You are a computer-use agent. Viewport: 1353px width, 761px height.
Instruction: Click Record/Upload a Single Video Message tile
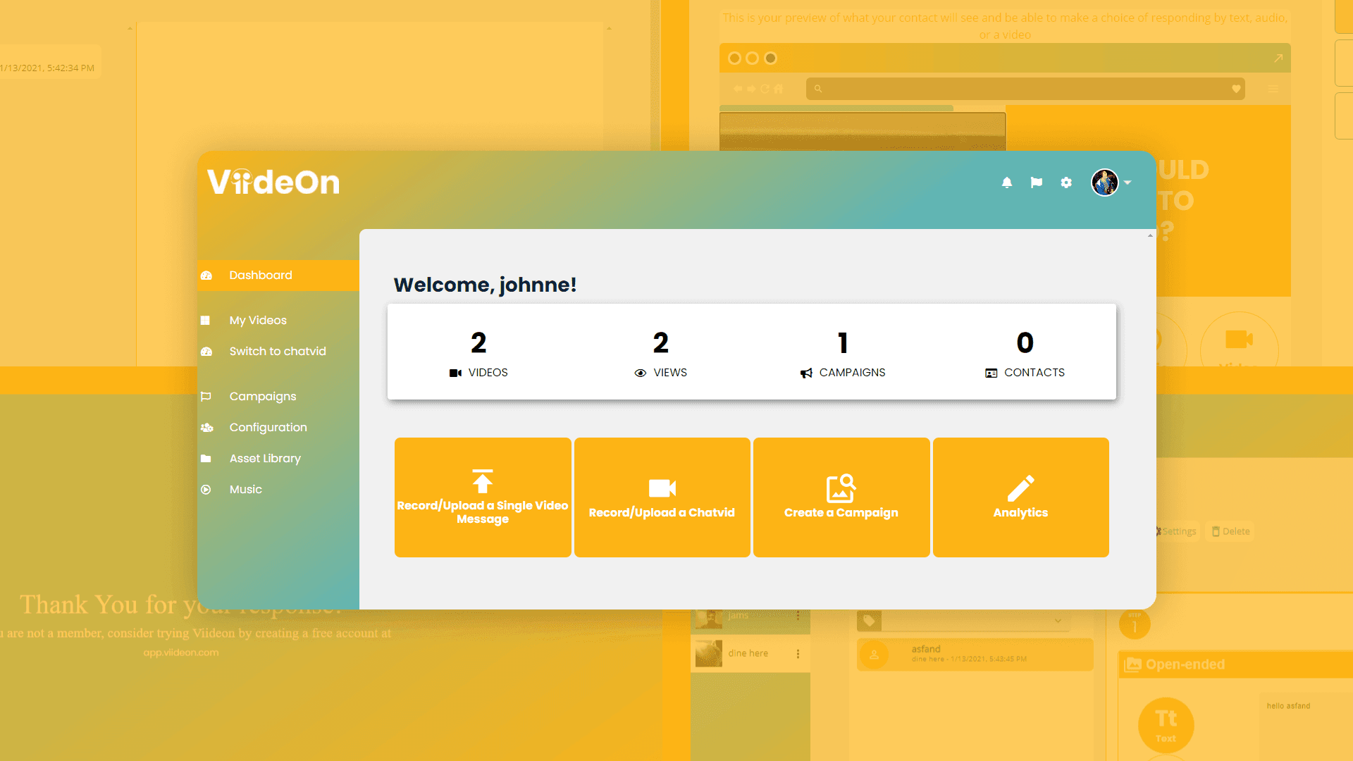click(x=483, y=497)
